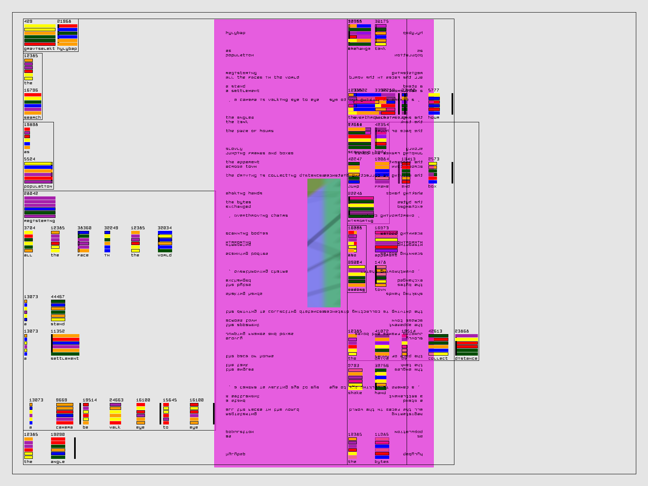648x486 pixels.
Task: Click the search word block
Action: coord(32,104)
